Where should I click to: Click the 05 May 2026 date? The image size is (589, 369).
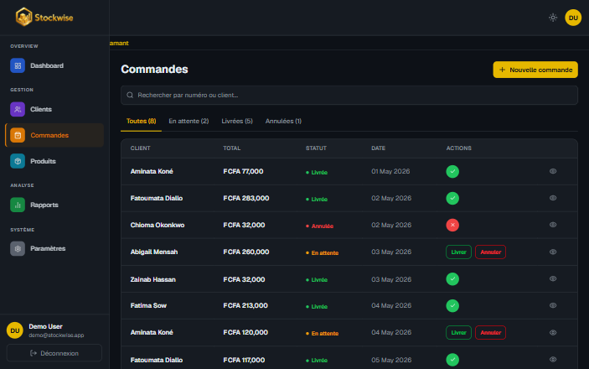391,360
